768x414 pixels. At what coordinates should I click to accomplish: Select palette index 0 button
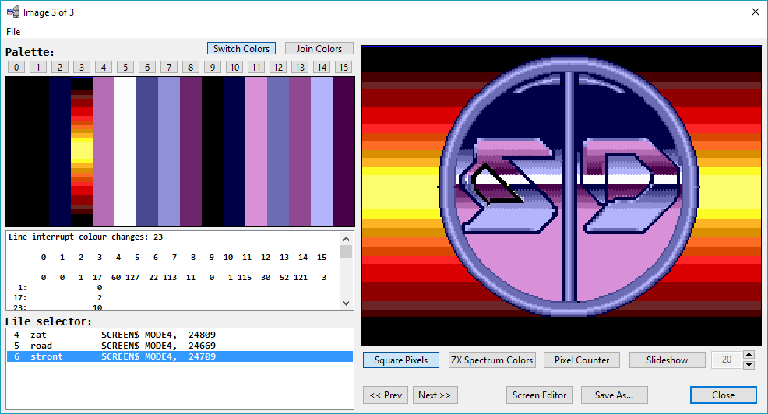(16, 67)
